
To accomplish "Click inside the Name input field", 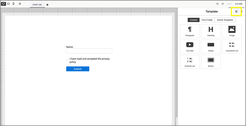I will click(x=89, y=51).
